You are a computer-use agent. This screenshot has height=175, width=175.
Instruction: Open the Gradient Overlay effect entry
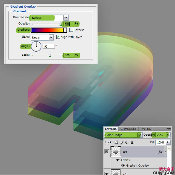click(x=137, y=165)
